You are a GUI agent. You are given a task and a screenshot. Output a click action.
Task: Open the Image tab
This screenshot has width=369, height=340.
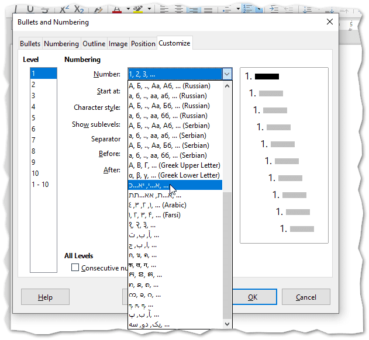[118, 44]
